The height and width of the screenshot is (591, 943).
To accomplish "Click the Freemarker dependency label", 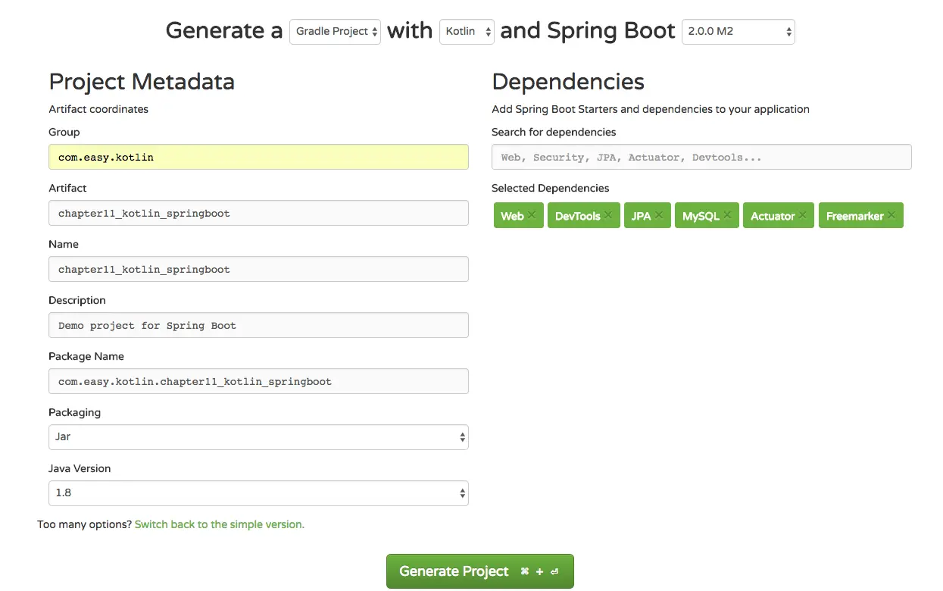I will click(854, 216).
